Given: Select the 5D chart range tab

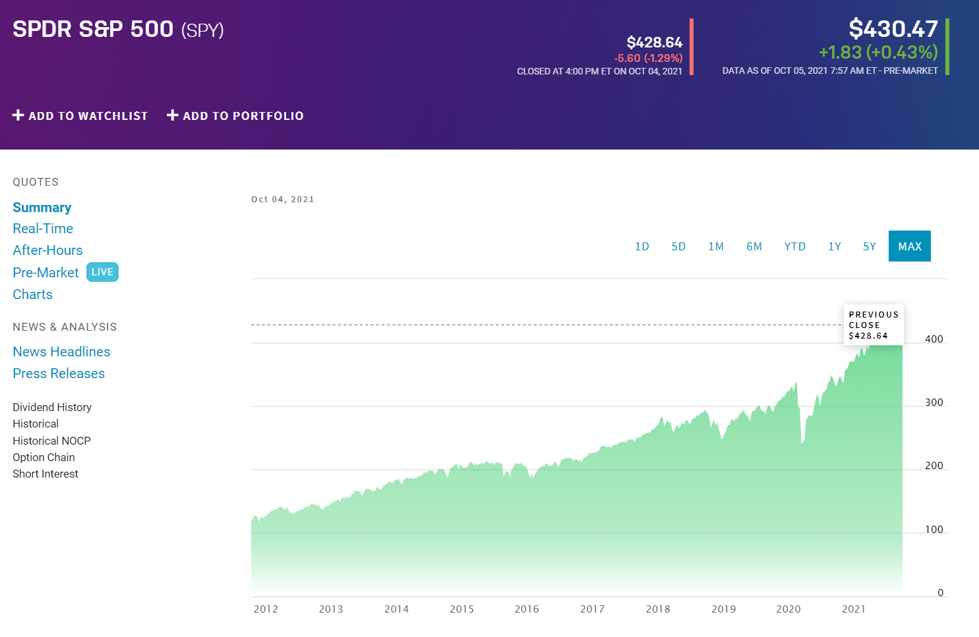Looking at the screenshot, I should (x=678, y=246).
